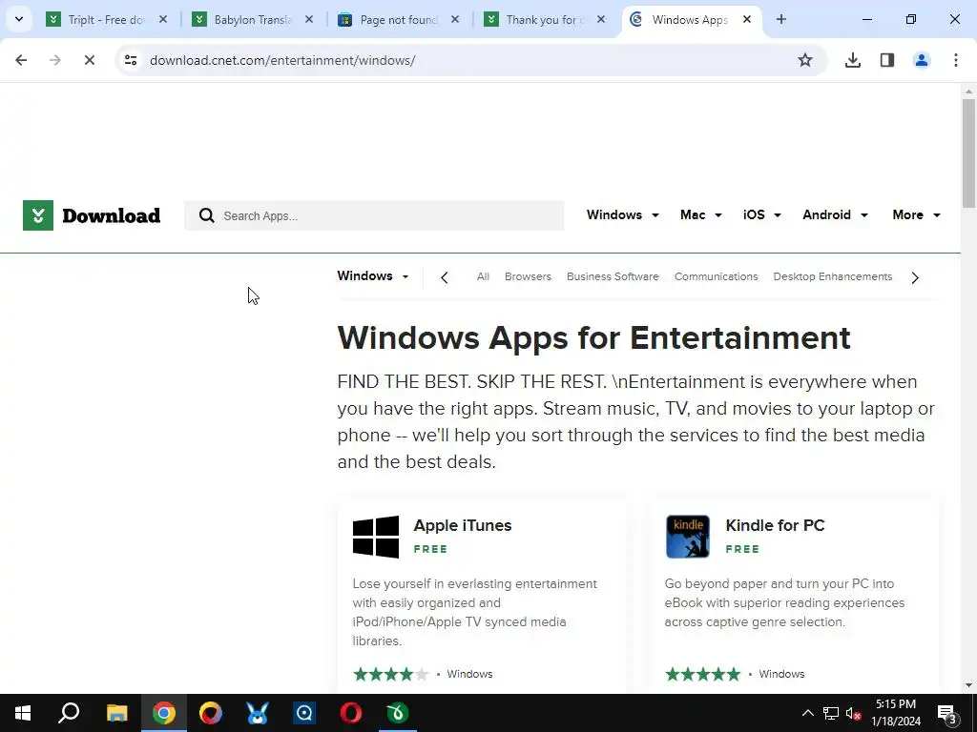
Task: Expand the Windows menu in site header
Action: pos(622,214)
